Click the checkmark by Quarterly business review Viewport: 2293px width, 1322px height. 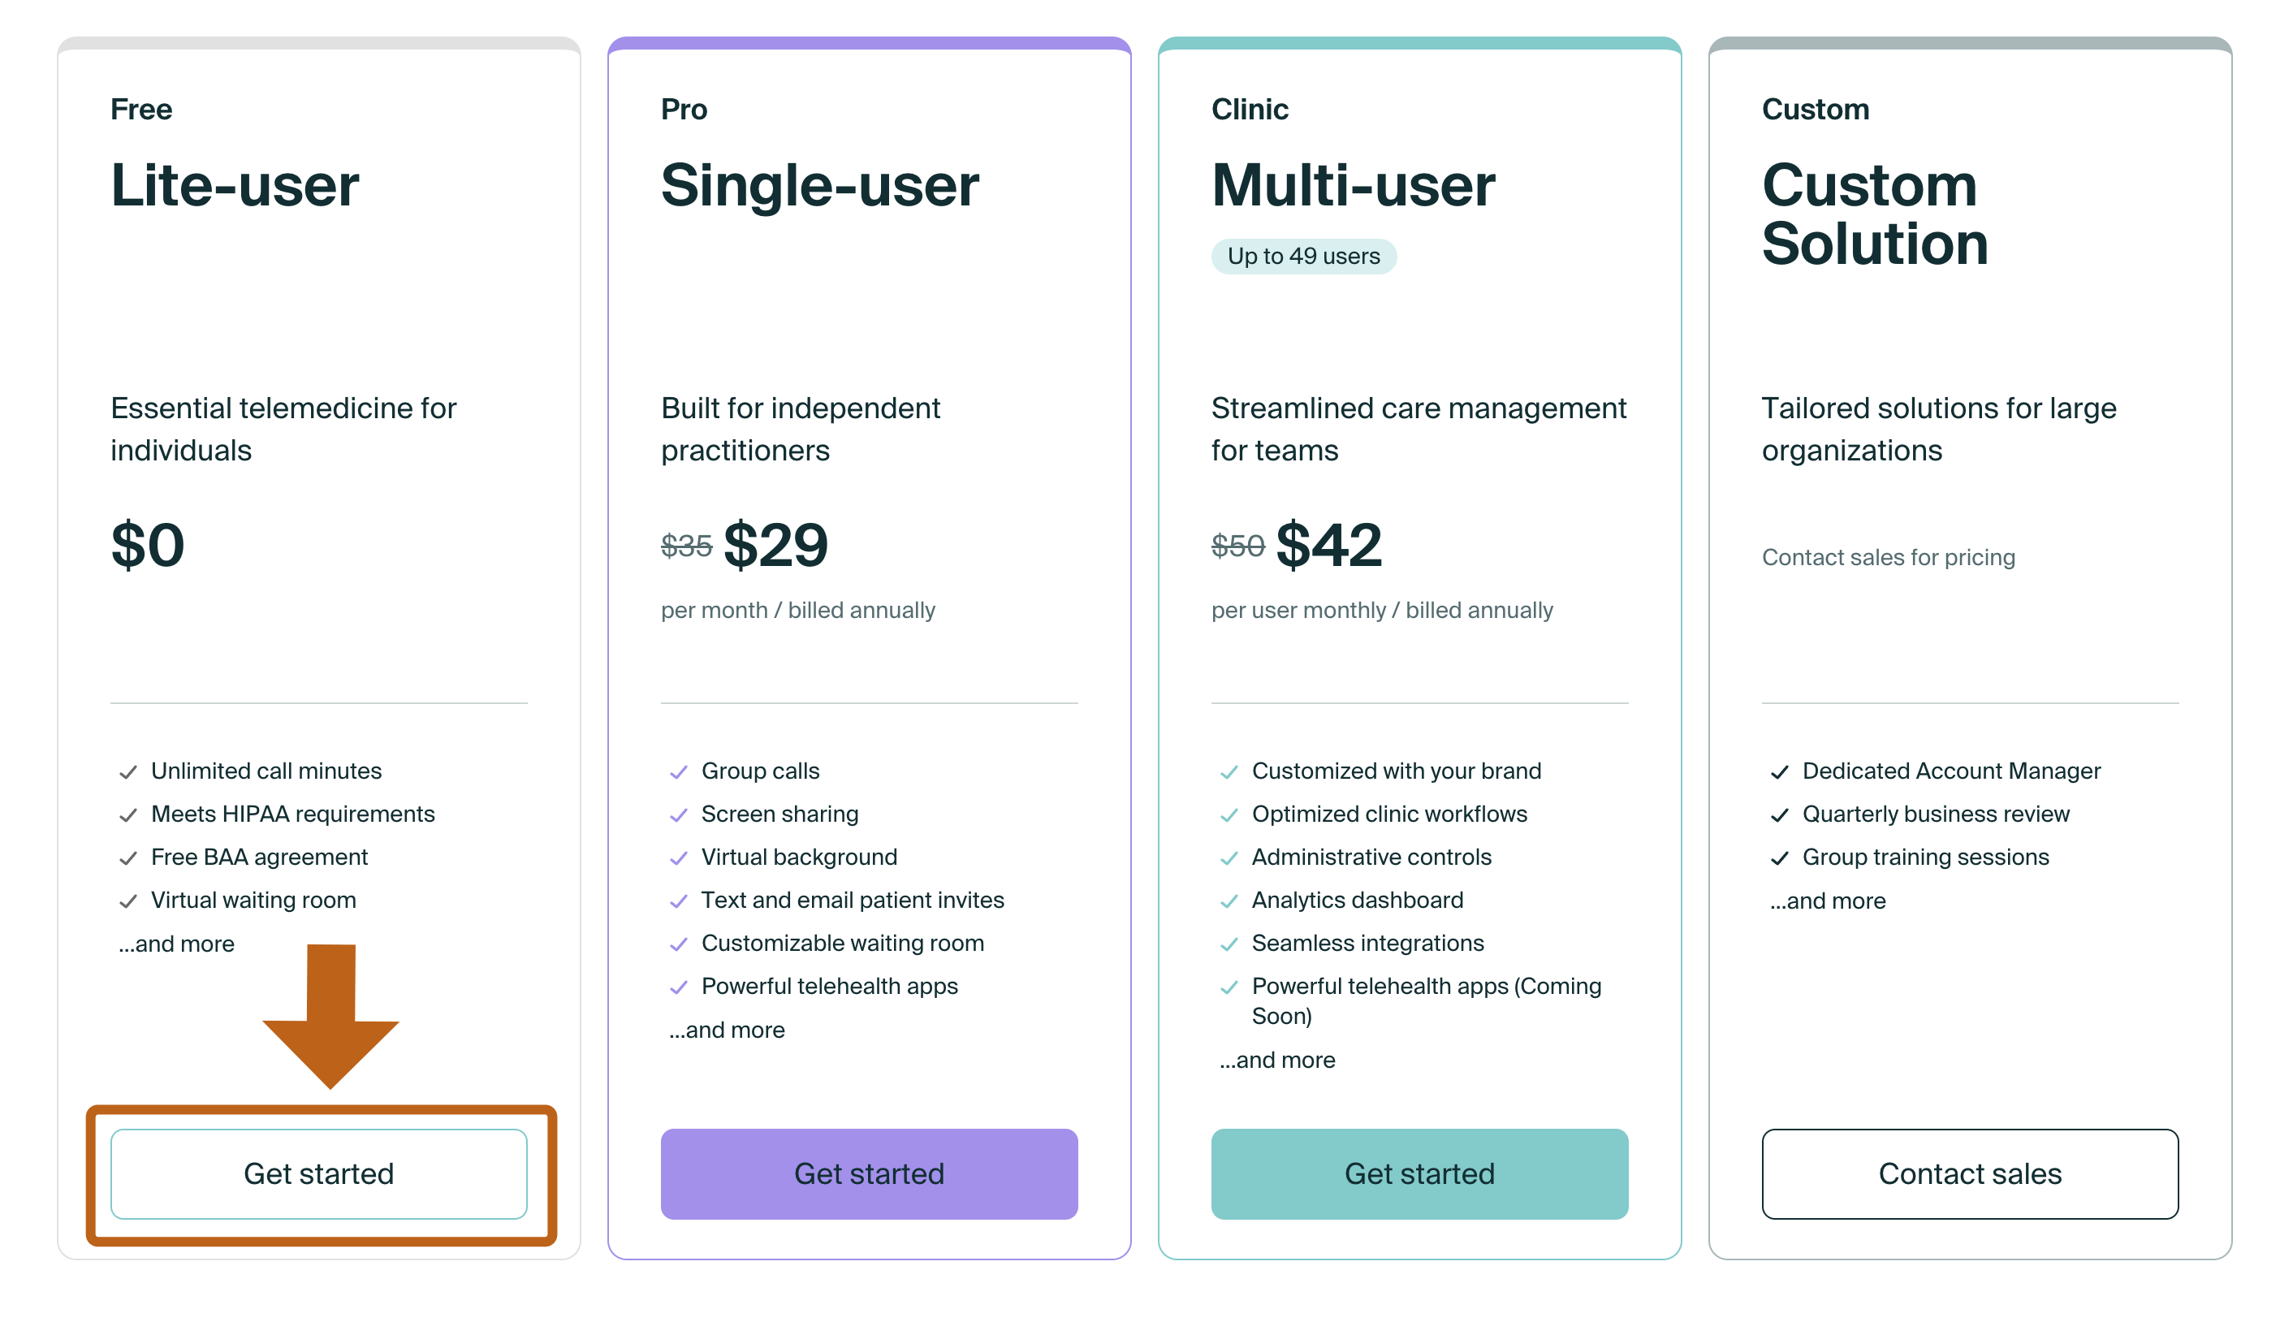tap(1779, 814)
